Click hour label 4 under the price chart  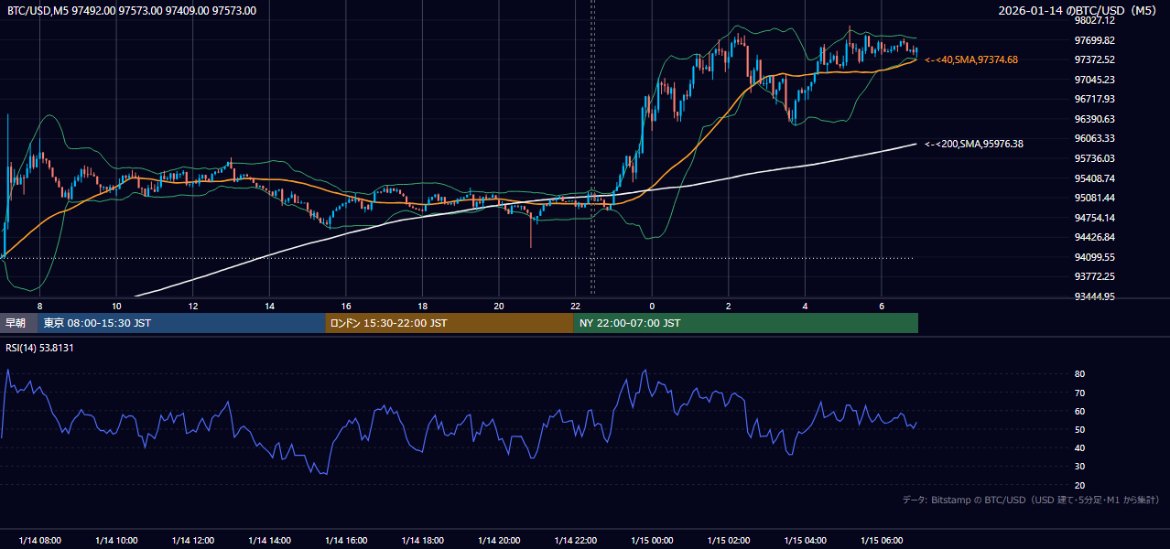(805, 306)
